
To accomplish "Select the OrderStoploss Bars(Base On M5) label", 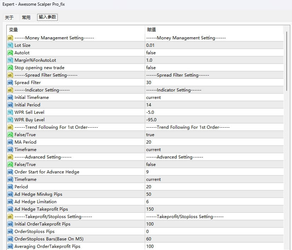I will click(x=49, y=239).
